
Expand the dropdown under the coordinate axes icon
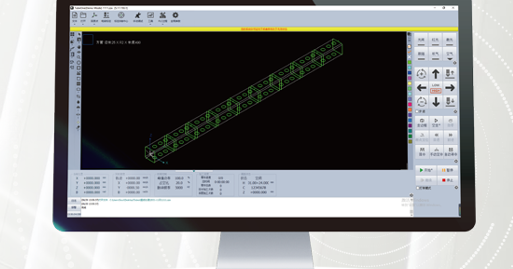(94, 24)
